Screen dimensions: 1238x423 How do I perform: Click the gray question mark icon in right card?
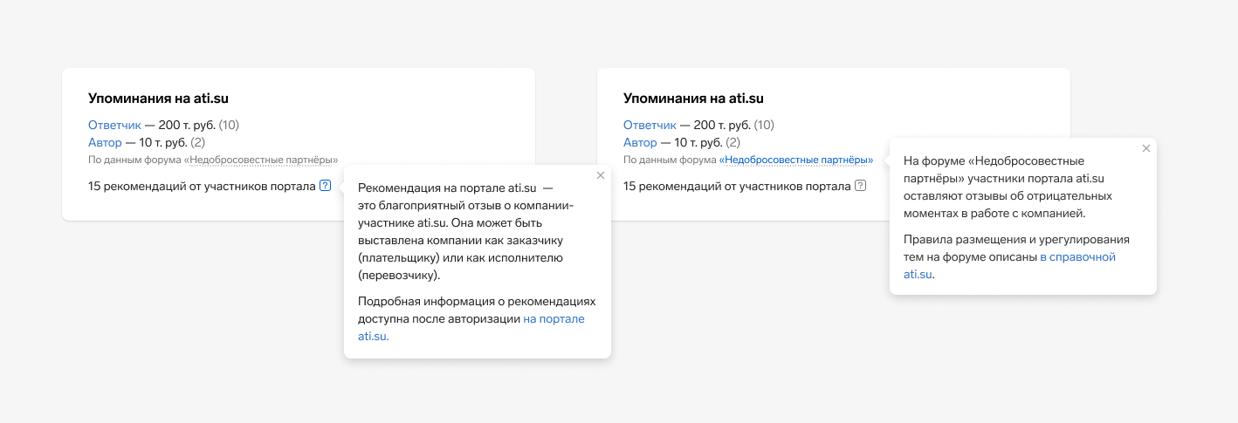point(860,186)
